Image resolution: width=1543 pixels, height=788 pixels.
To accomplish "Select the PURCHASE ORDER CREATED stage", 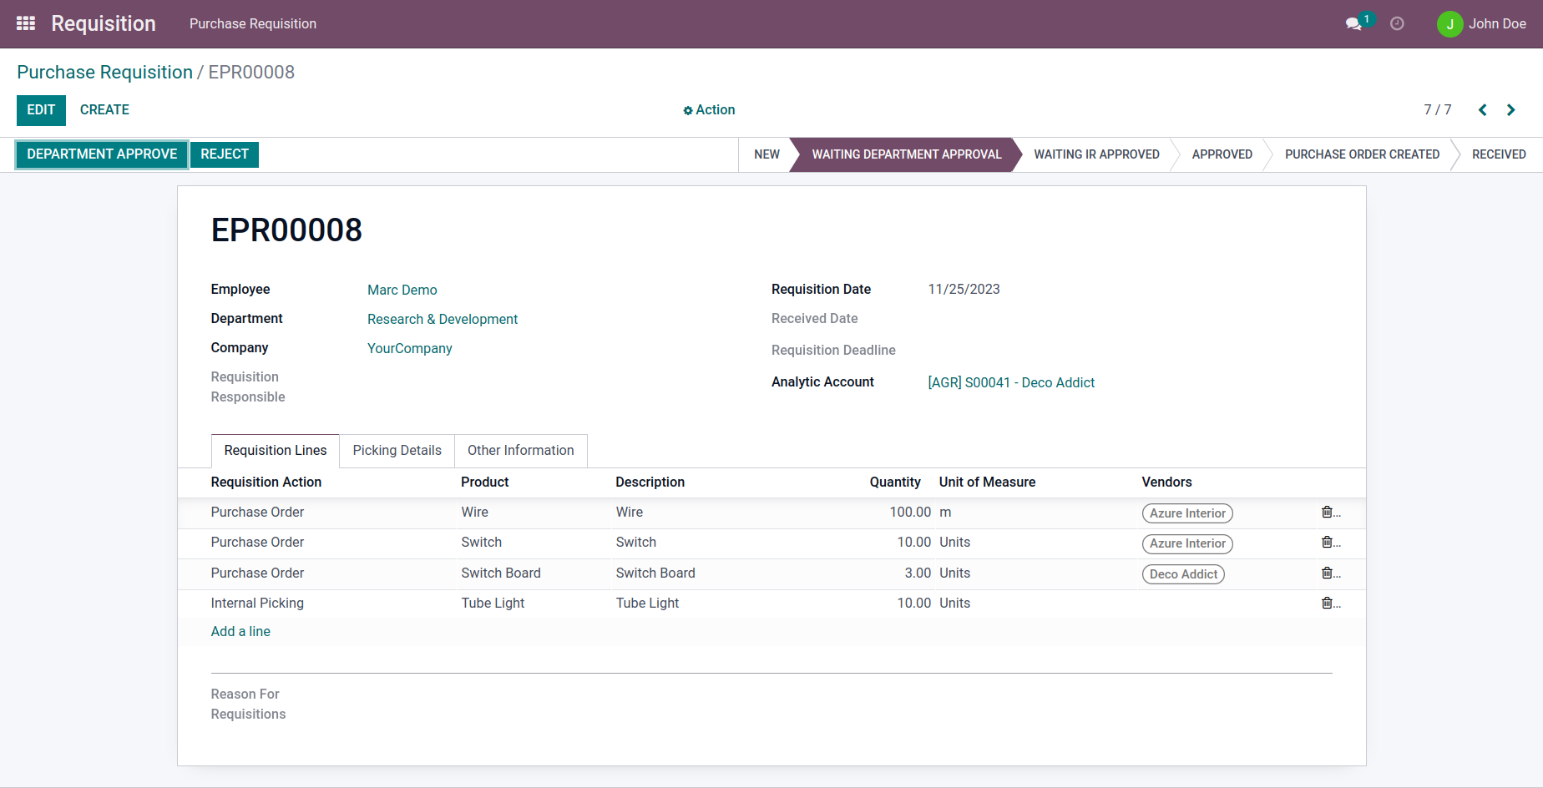I will click(x=1362, y=154).
